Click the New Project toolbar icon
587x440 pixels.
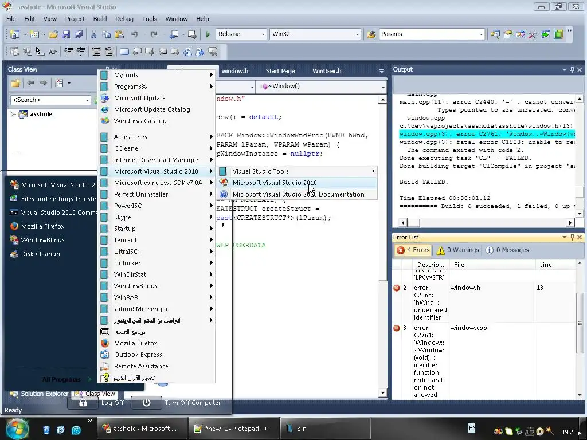tap(15, 34)
